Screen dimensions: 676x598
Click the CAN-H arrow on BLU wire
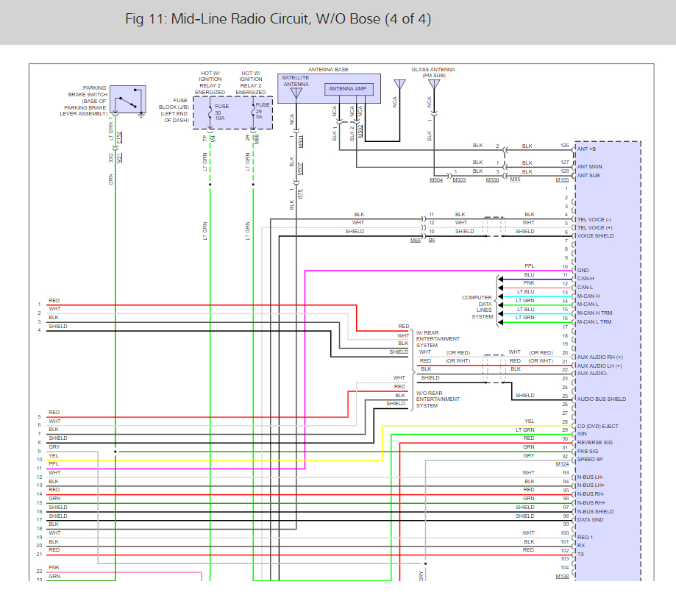tap(501, 279)
